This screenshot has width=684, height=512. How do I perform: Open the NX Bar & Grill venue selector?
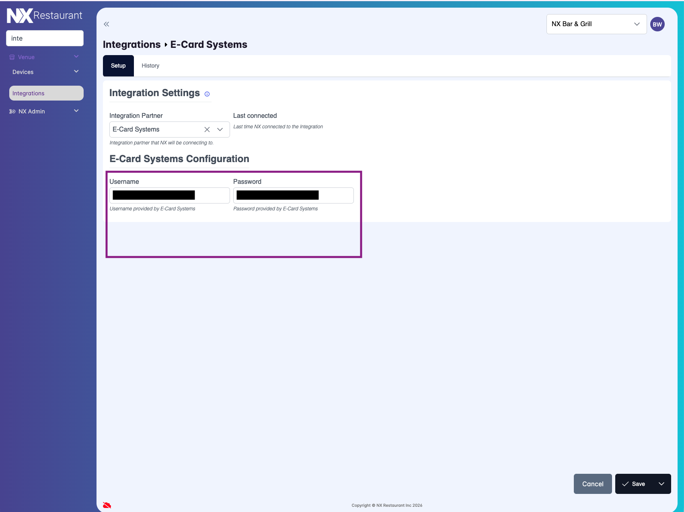[596, 24]
